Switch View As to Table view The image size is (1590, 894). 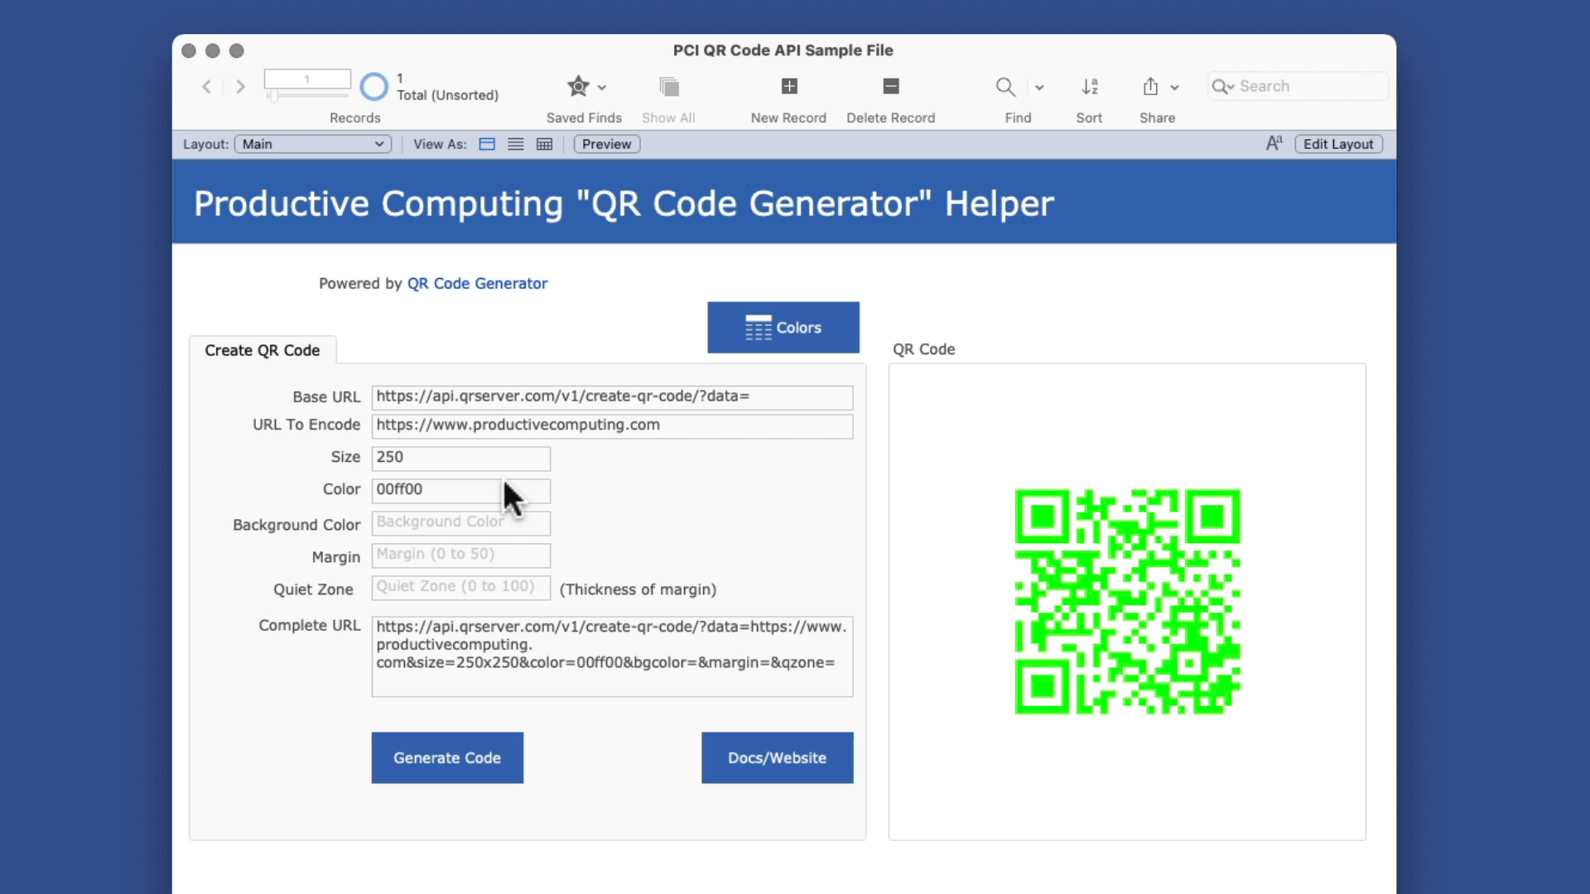pyautogui.click(x=544, y=143)
